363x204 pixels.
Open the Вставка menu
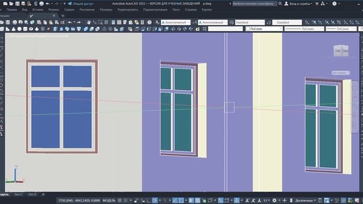click(38, 10)
